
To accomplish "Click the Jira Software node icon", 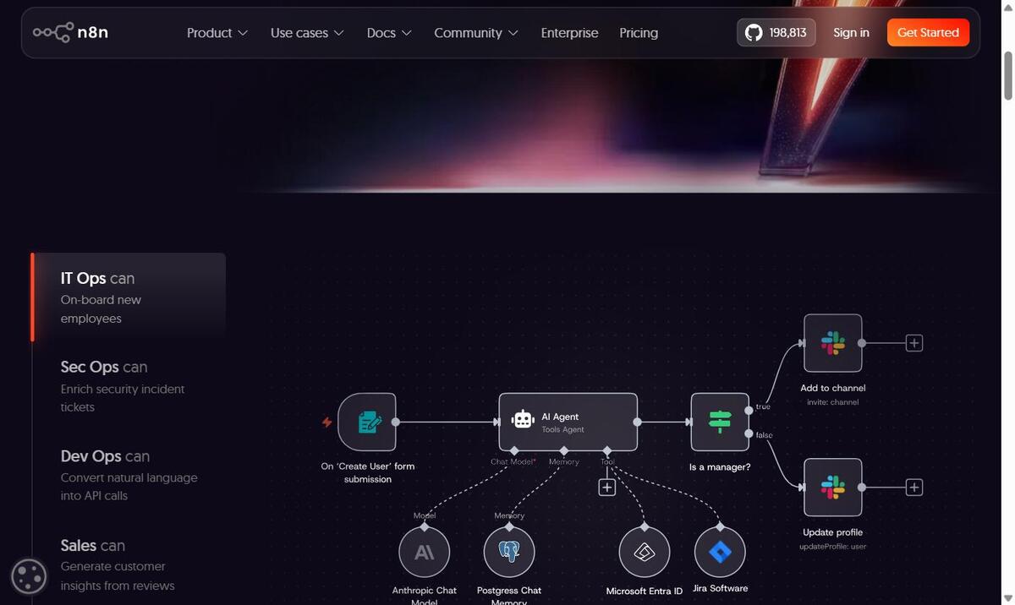I will (720, 553).
